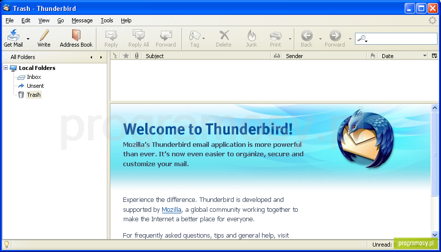Switch to previous folder view arrow
Screen dimensions: 441x252
coord(91,57)
